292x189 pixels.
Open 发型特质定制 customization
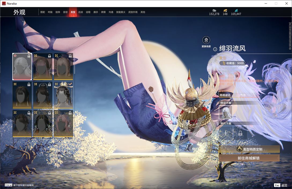pos(249,149)
